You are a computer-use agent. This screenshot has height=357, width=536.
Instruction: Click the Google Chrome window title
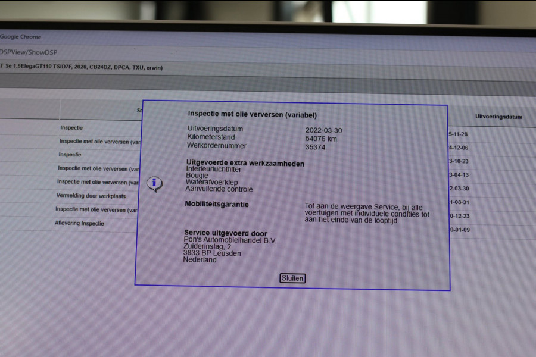[20, 36]
